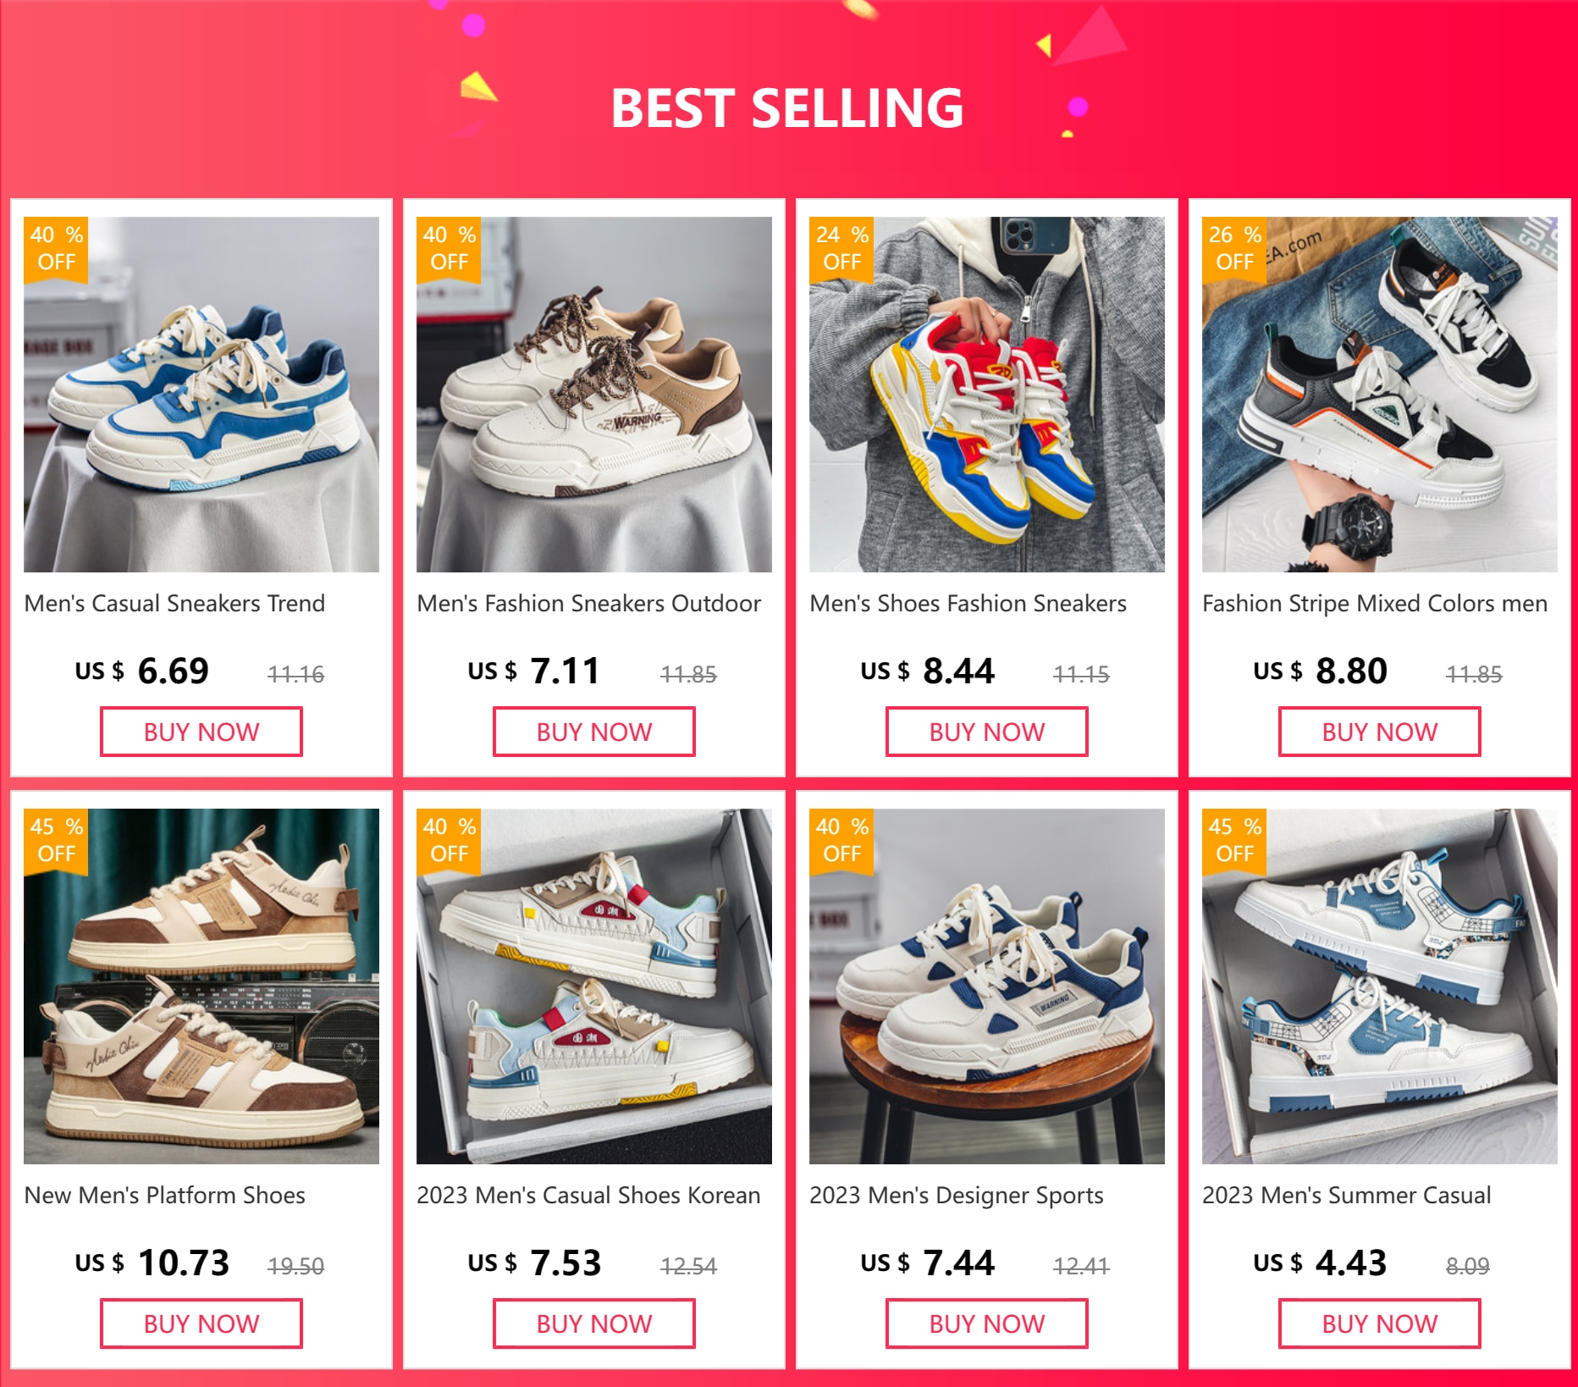Click BUY NOW for Men's Shoes Fashion Sneakers

(x=987, y=732)
